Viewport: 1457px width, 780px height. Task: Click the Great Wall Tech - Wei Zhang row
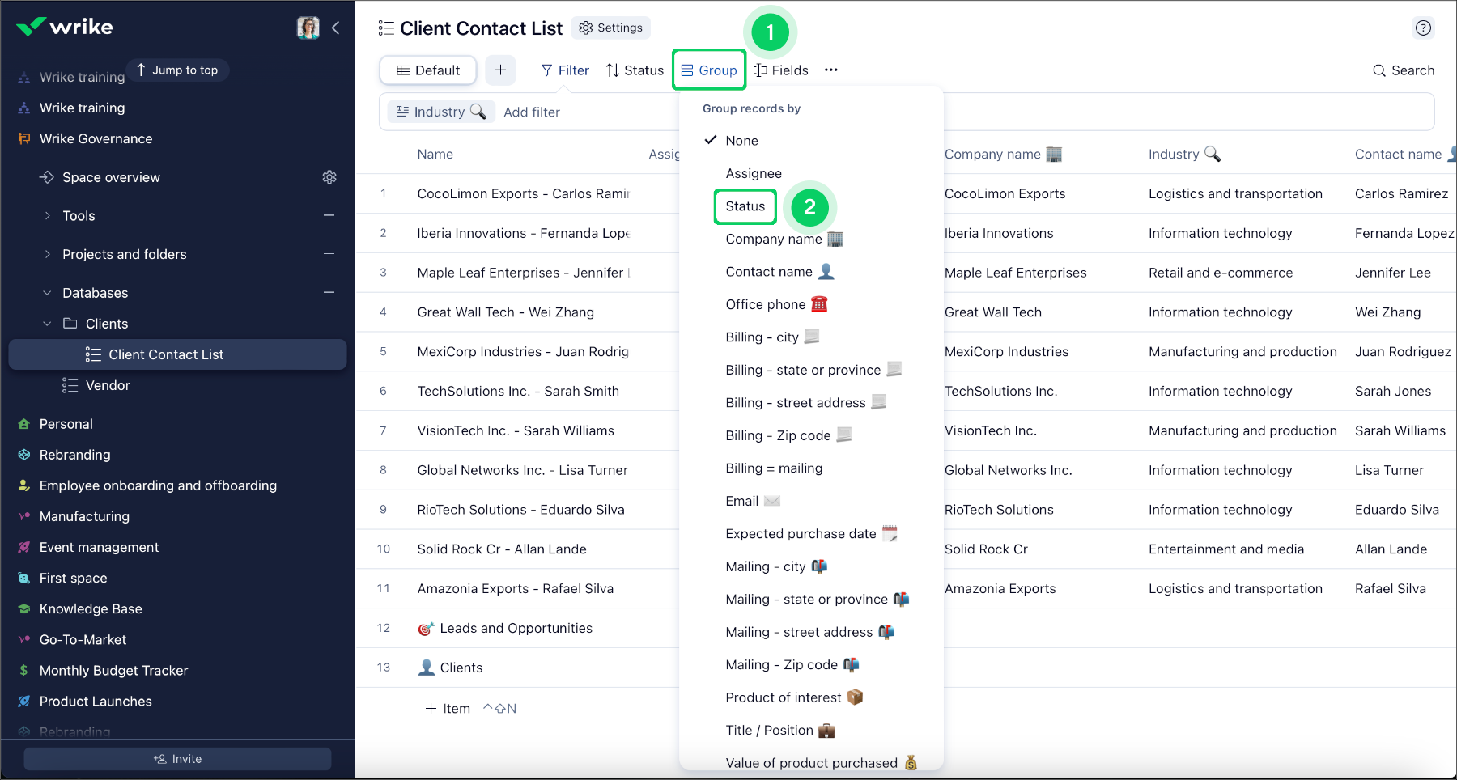pos(506,312)
